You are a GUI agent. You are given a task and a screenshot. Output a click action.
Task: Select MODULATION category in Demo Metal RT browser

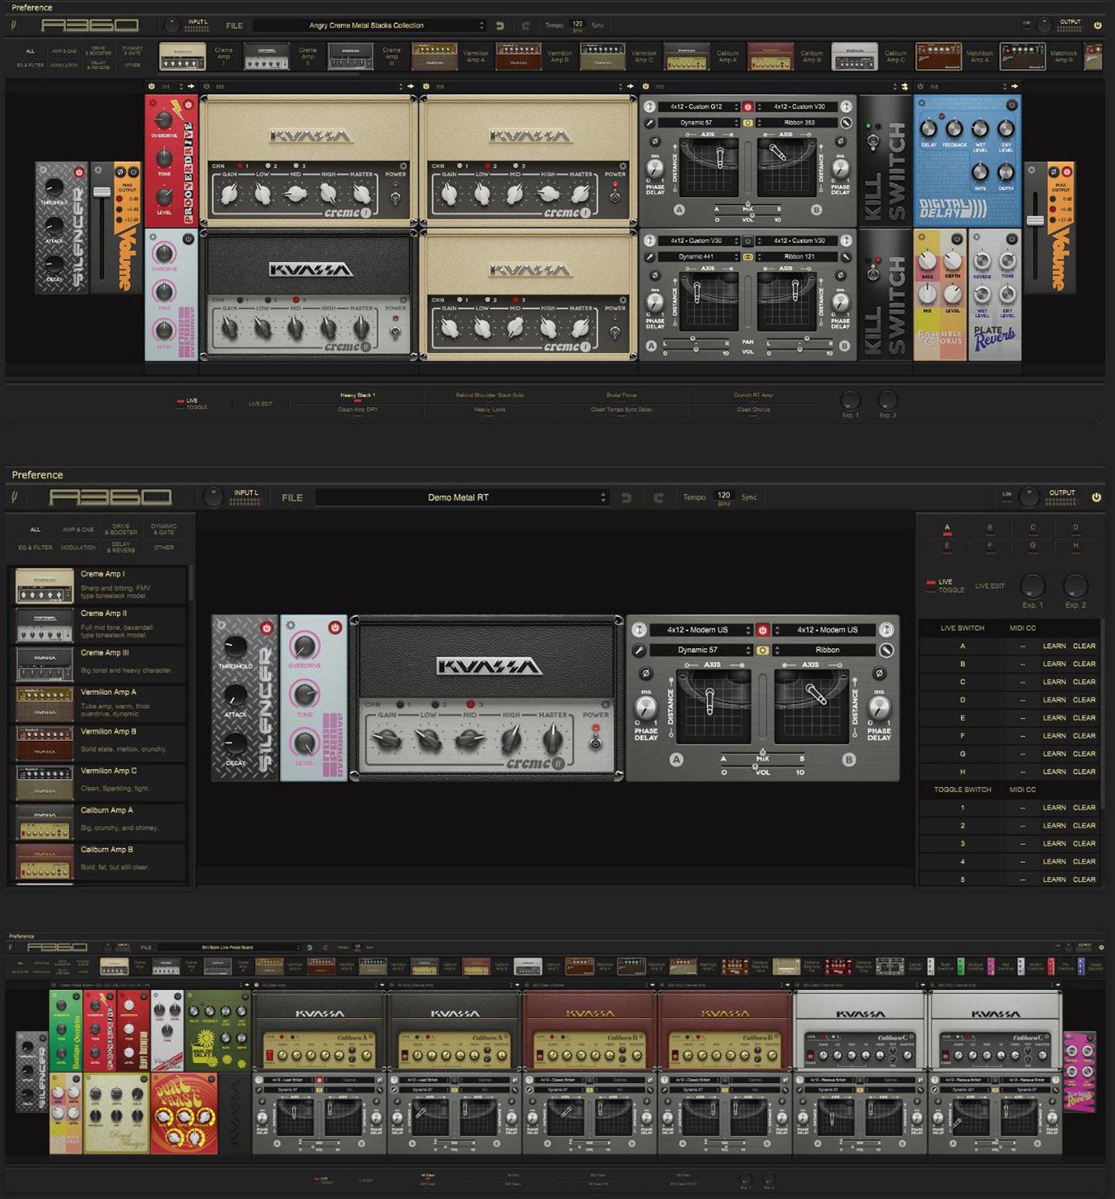click(78, 547)
